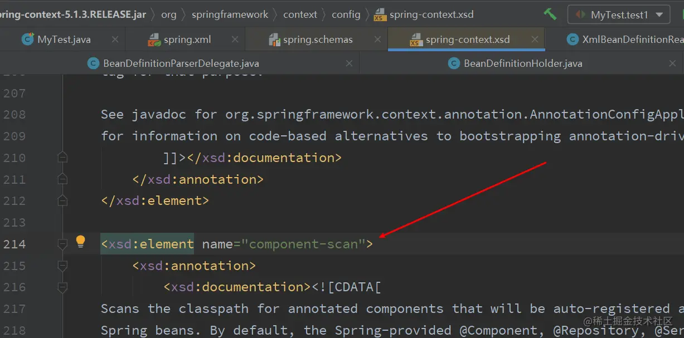Click the green Build Project hammer icon

tap(550, 14)
